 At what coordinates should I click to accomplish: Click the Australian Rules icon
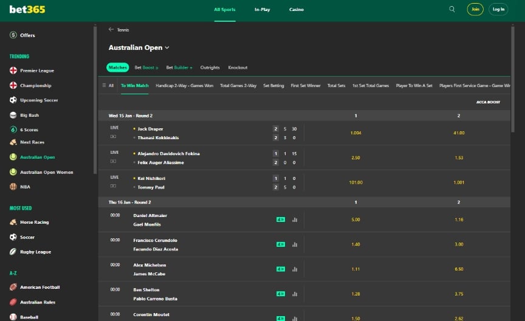pyautogui.click(x=13, y=302)
